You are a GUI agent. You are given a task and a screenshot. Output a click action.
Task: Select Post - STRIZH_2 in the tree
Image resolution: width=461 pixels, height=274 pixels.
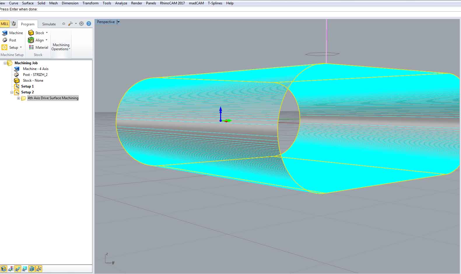click(x=35, y=75)
